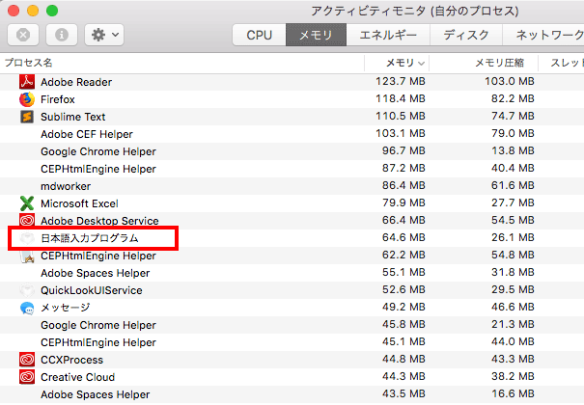The height and width of the screenshot is (405, 584).
Task: Select the Sublime Text process name
Action: point(73,117)
